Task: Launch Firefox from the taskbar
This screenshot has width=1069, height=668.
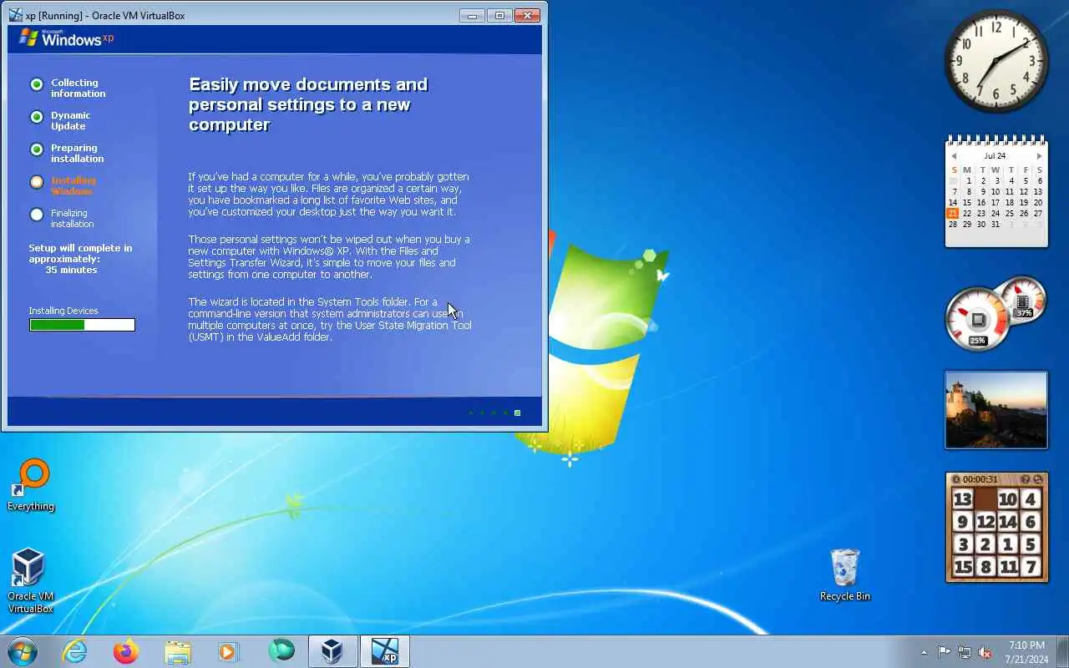Action: tap(126, 651)
